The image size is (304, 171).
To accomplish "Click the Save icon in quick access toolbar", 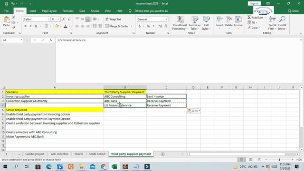I will 6,3.
